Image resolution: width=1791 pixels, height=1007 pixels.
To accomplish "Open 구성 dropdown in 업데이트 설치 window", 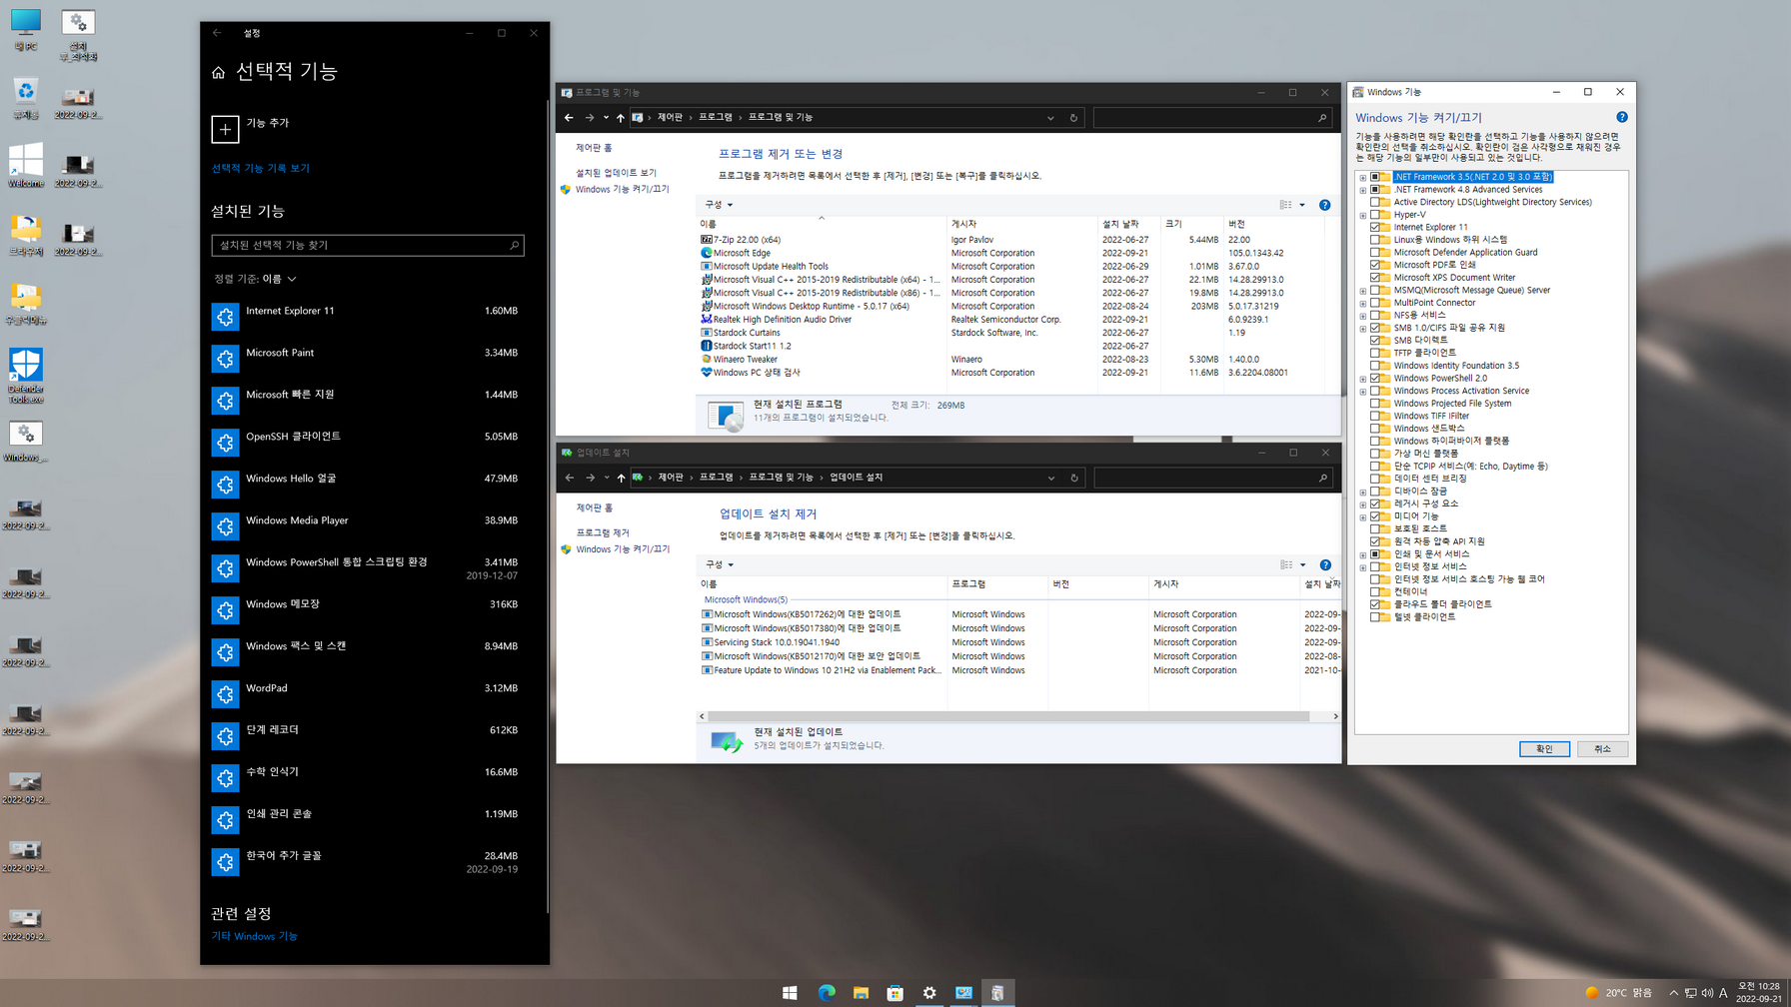I will point(720,564).
